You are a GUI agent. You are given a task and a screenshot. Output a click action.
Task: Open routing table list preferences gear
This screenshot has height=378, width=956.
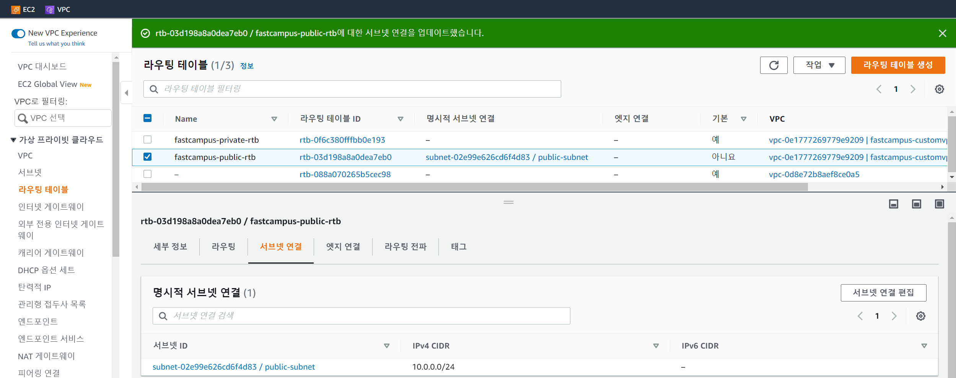click(x=939, y=89)
